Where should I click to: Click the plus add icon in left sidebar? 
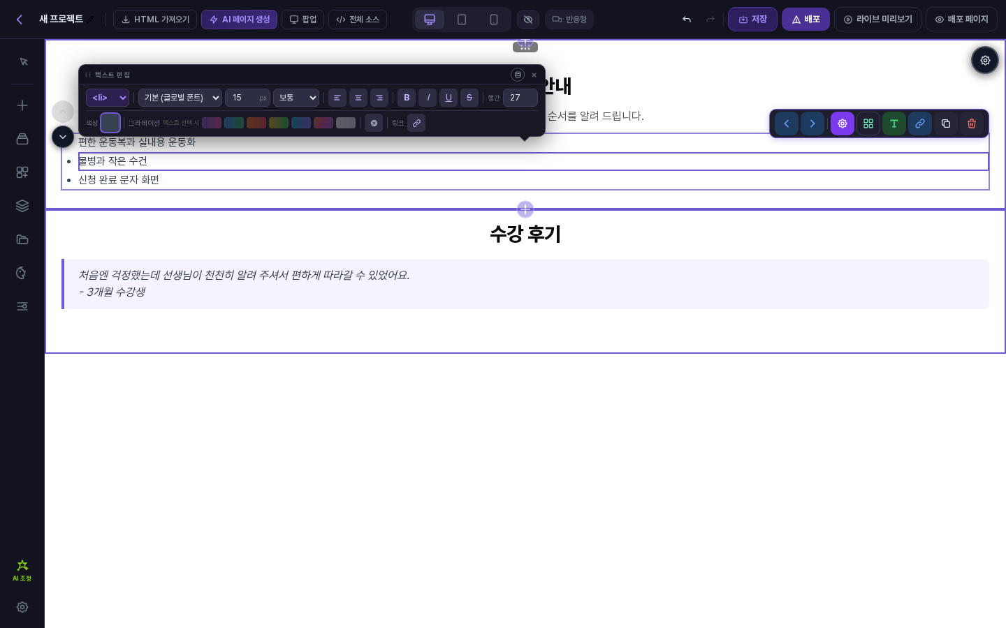22,105
